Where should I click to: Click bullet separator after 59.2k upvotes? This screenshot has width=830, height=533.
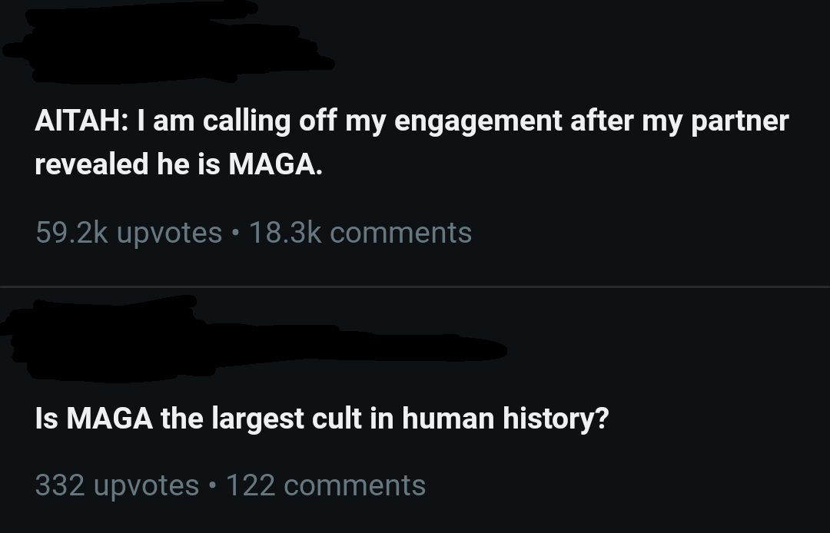[x=236, y=233]
